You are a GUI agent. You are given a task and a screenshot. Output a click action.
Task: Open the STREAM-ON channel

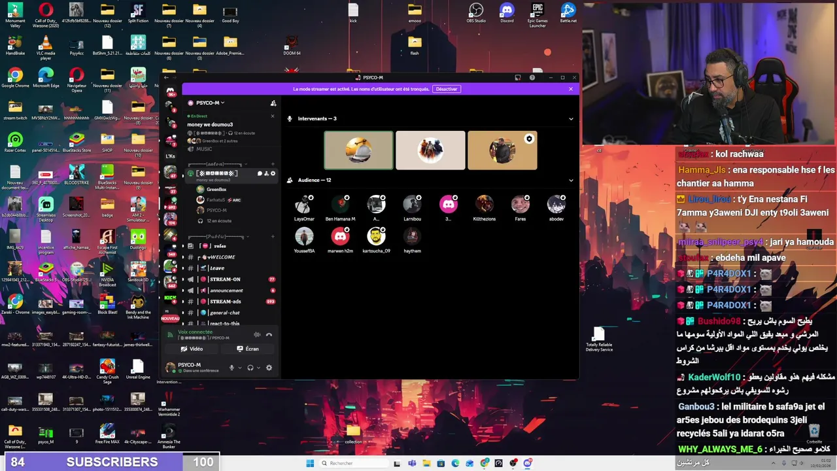coord(230,279)
